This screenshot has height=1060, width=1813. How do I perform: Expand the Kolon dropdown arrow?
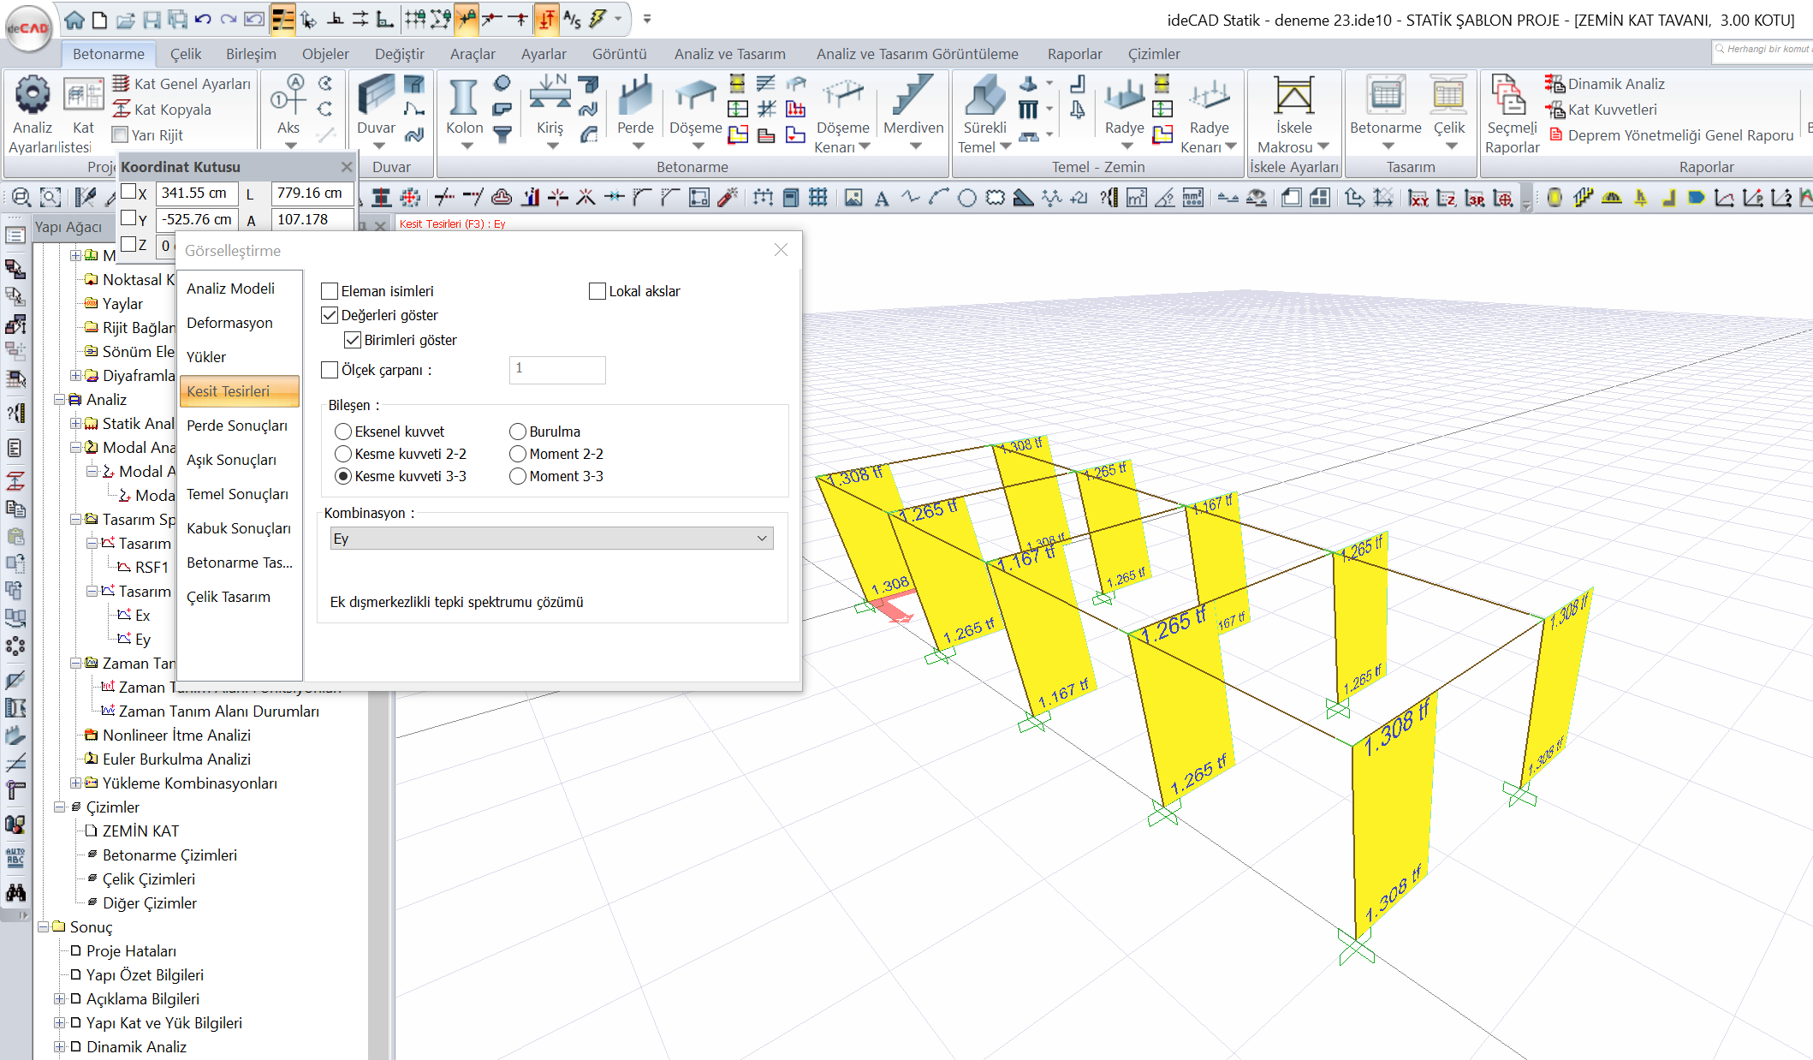tap(467, 146)
